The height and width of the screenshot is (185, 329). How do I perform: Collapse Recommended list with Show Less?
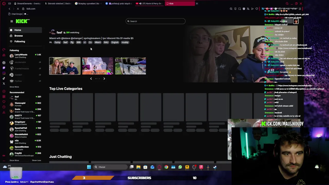click(36, 160)
